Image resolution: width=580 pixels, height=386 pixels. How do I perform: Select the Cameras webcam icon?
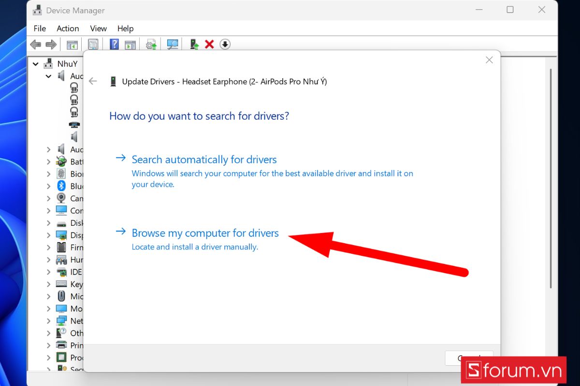pos(61,198)
